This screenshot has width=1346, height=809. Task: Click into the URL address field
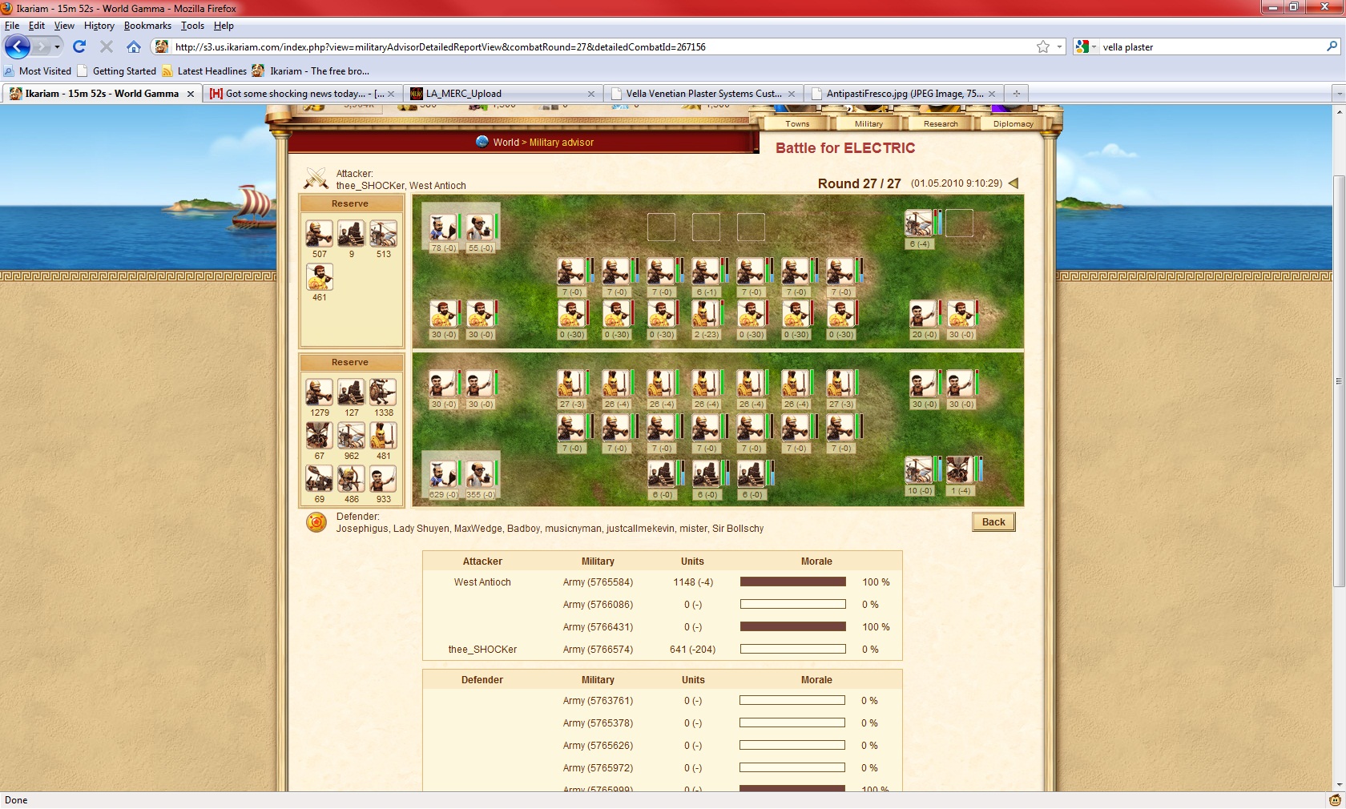[601, 46]
